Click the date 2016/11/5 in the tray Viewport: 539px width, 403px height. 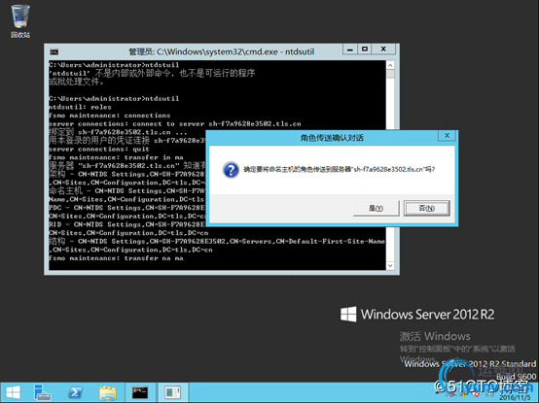[515, 398]
